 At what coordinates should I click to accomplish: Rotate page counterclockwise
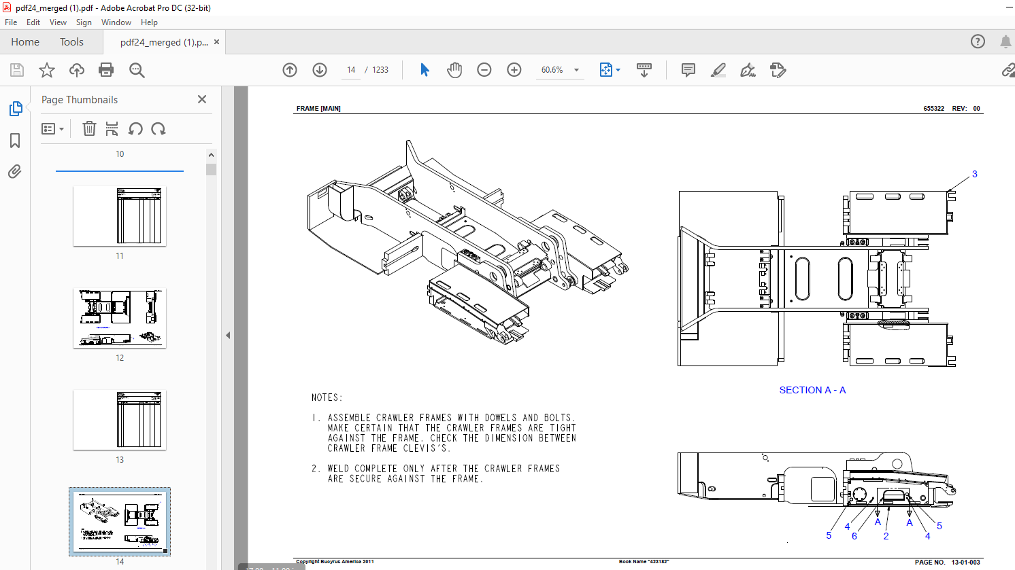pyautogui.click(x=135, y=128)
